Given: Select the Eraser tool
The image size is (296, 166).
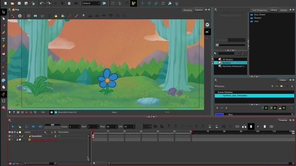Looking at the screenshot, I should coord(4,46).
